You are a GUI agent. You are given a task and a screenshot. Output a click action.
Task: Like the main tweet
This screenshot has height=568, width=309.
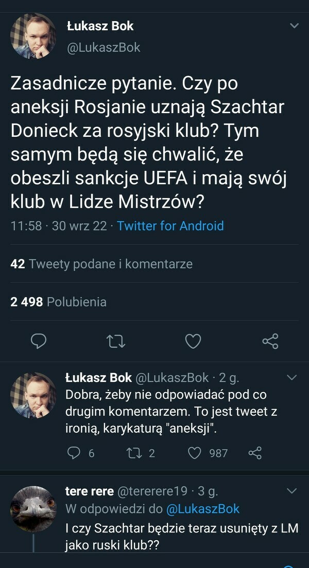193,341
